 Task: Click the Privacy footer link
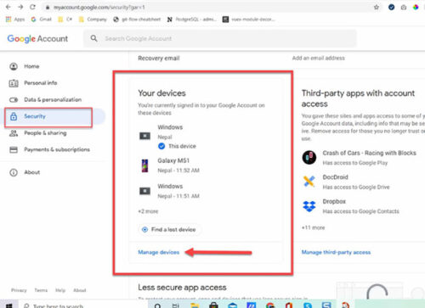pos(19,290)
